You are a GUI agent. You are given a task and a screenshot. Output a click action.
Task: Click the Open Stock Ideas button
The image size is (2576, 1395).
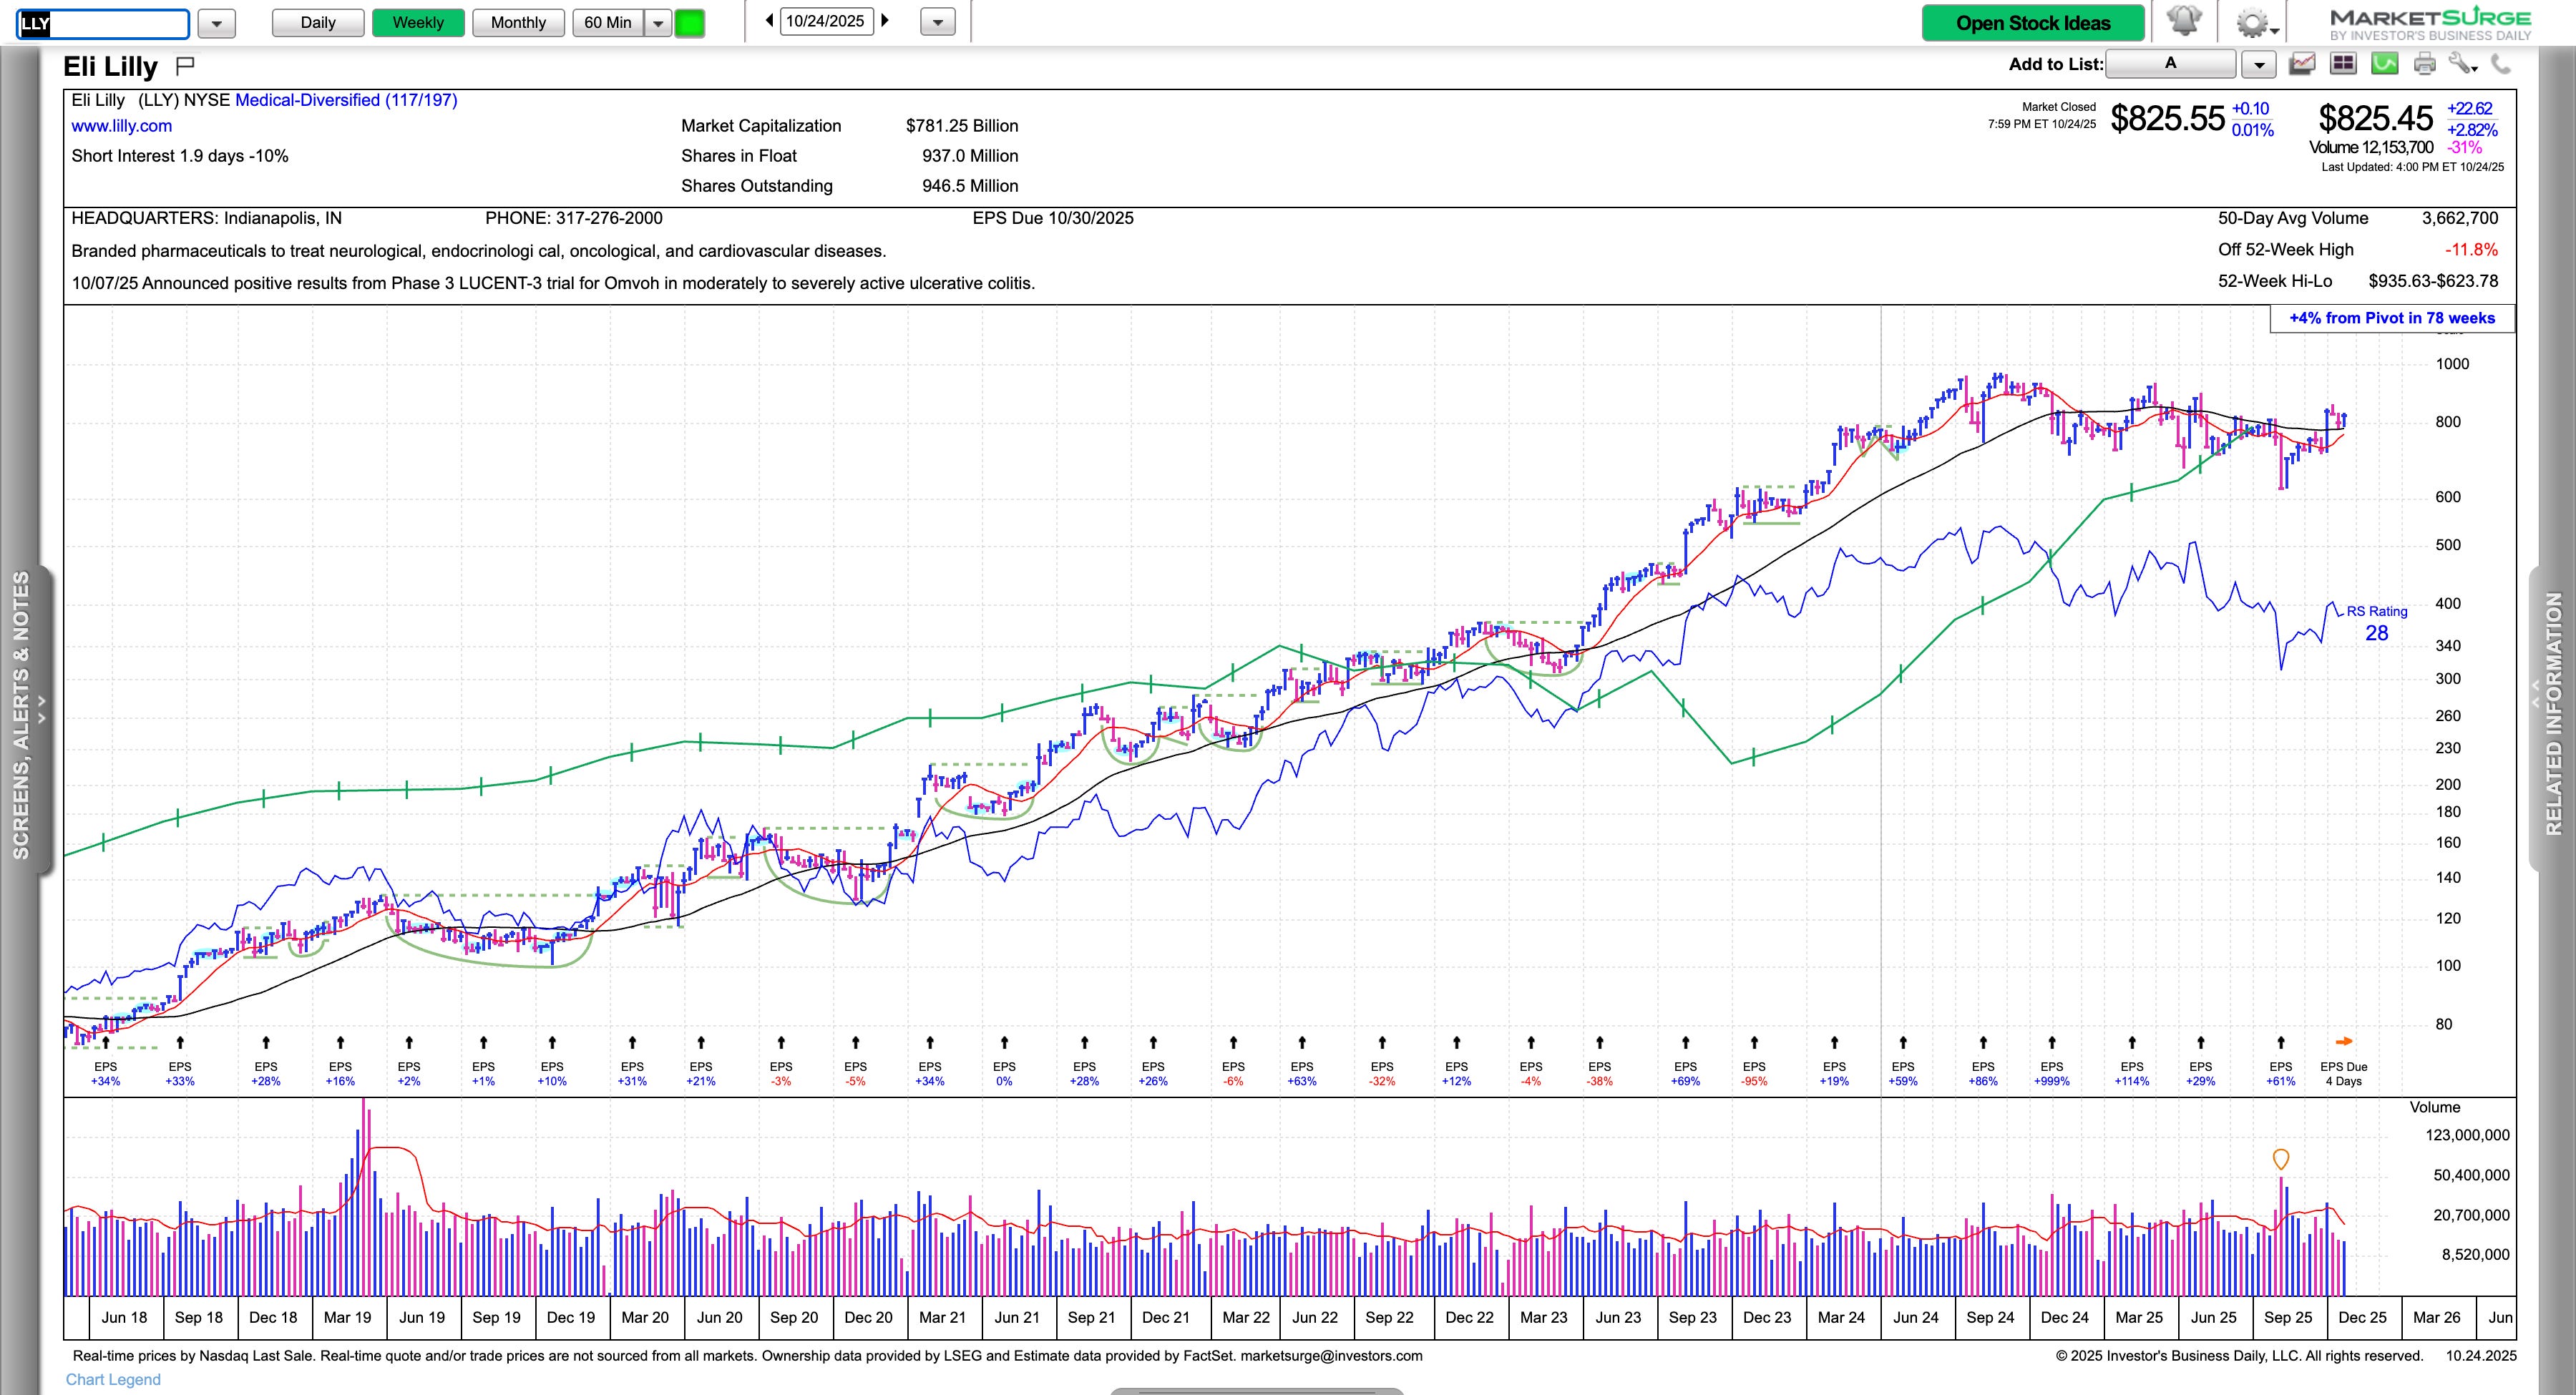click(2032, 22)
